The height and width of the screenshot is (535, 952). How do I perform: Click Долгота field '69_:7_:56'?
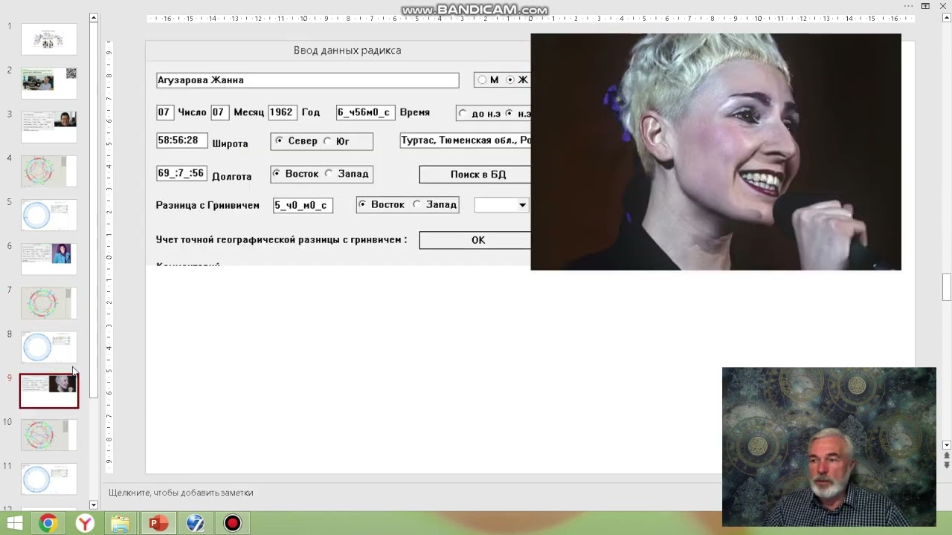[181, 173]
